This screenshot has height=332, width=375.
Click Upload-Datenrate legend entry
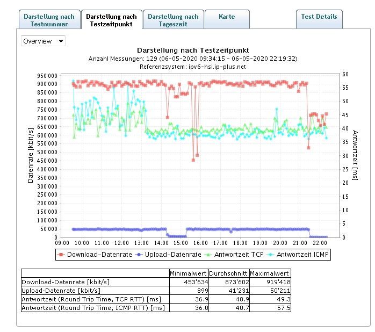(x=168, y=255)
